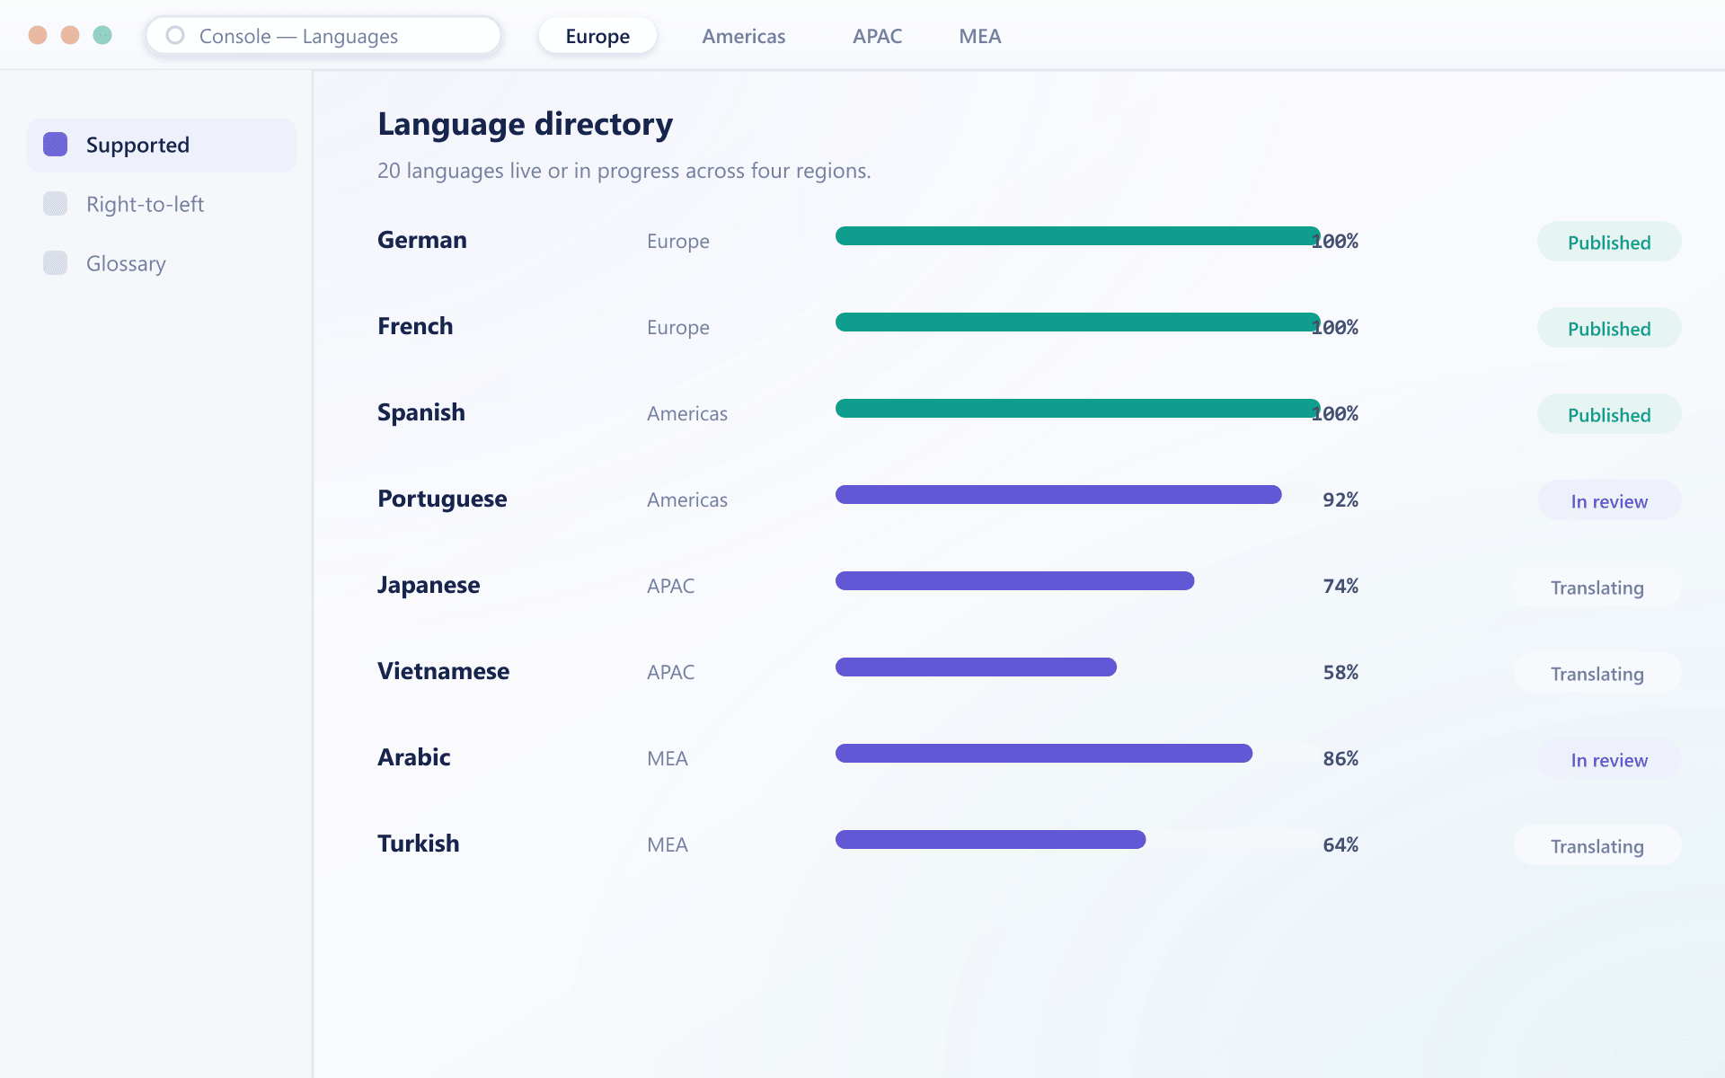Click the 92% value for Portuguese
Screen dimensions: 1725x1078
click(1340, 499)
